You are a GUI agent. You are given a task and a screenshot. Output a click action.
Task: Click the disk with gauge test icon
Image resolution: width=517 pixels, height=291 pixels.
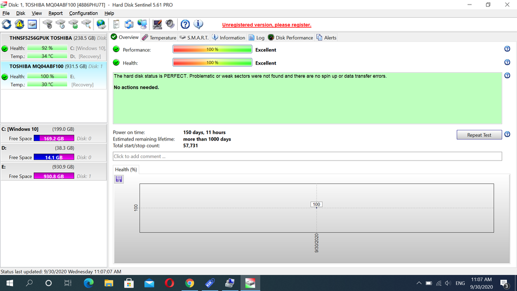tap(48, 24)
